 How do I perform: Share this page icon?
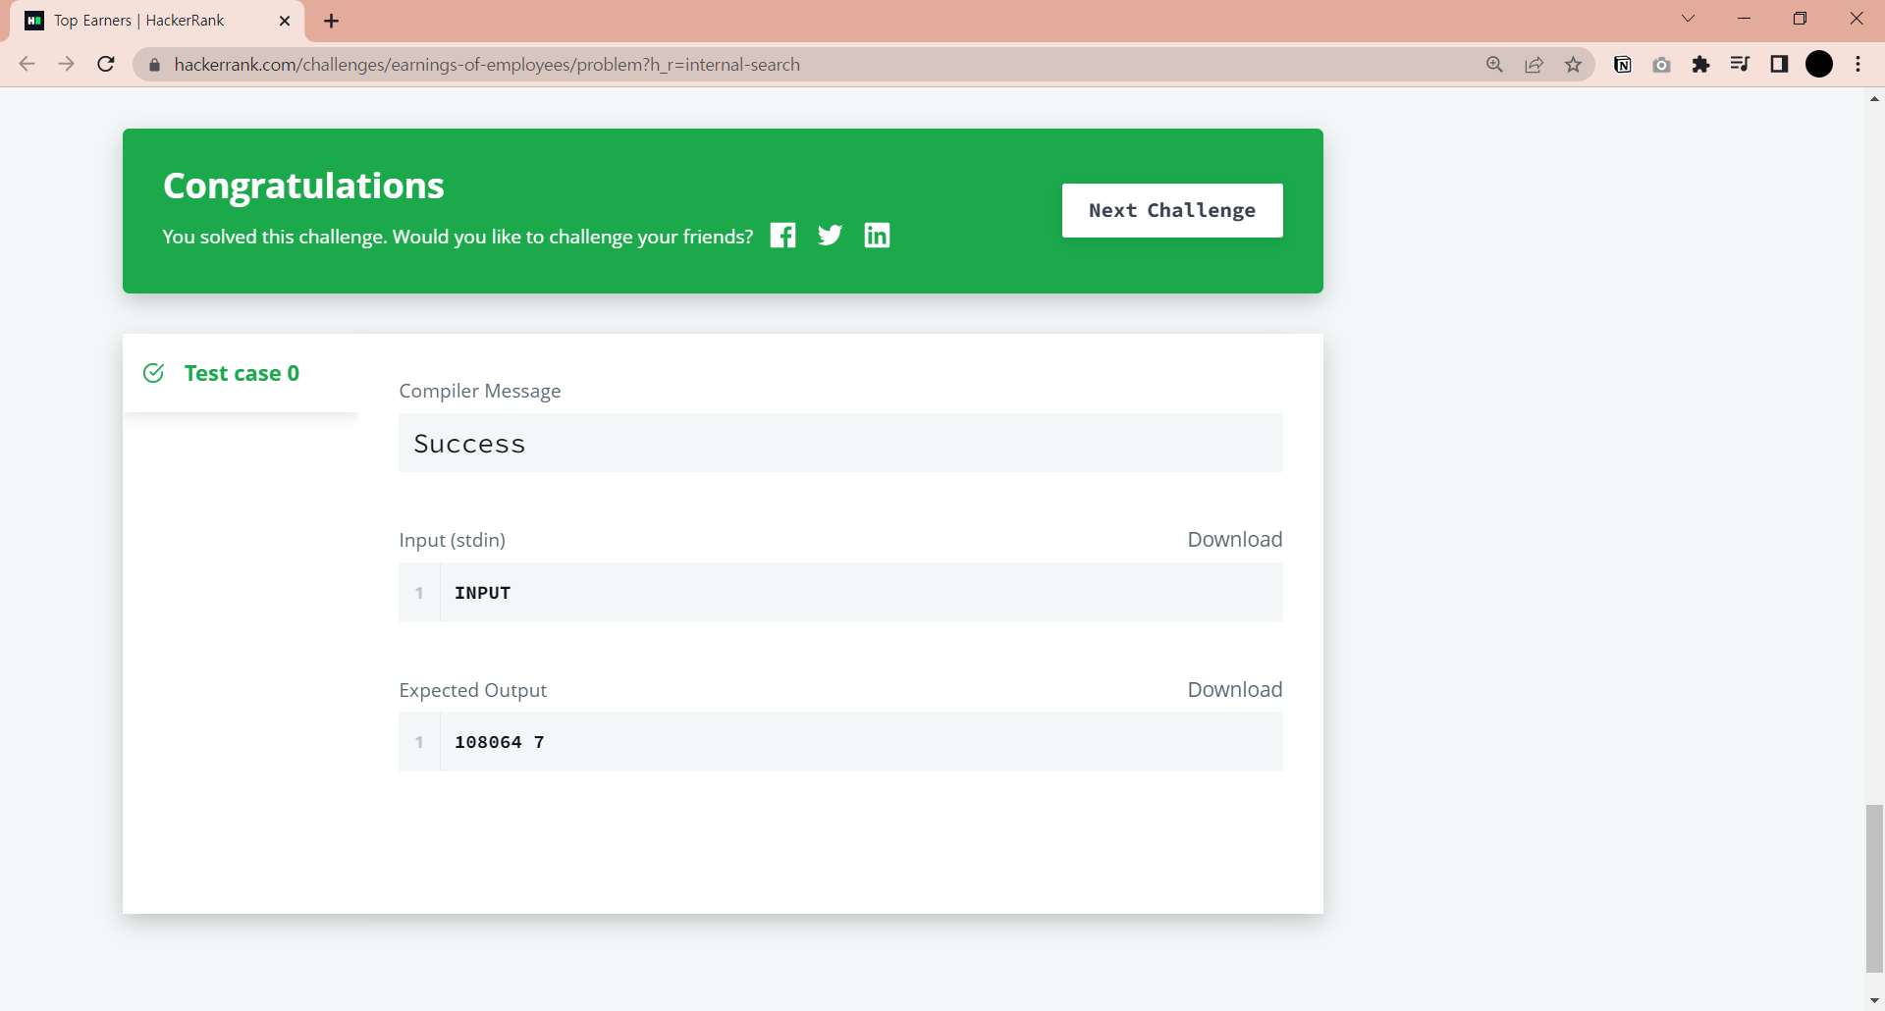1534,65
